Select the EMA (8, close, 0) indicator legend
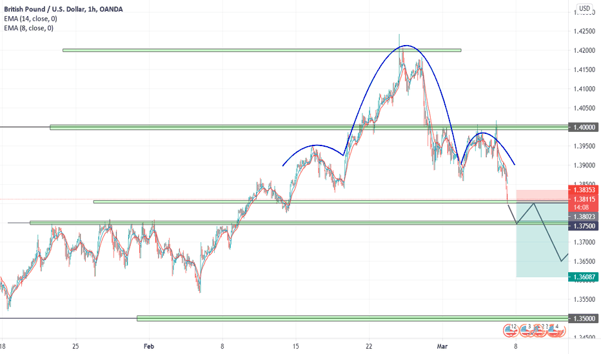The image size is (601, 354). point(29,28)
